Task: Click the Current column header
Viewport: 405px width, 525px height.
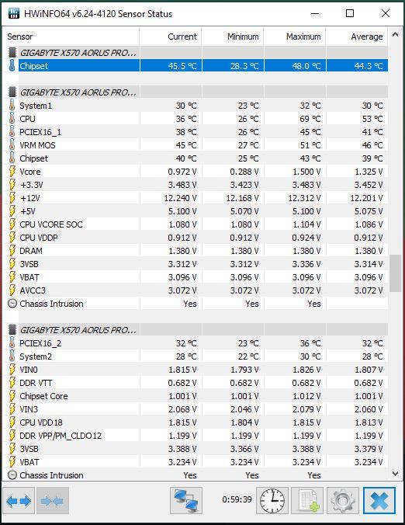Action: point(170,37)
